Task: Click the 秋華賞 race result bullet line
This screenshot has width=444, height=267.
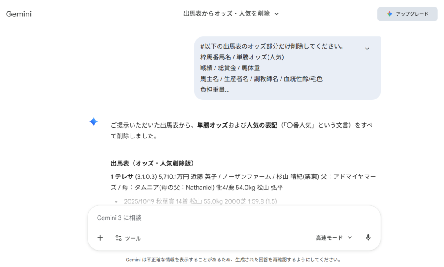Action: tap(199, 201)
